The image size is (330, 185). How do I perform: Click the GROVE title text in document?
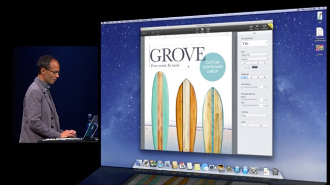[177, 54]
